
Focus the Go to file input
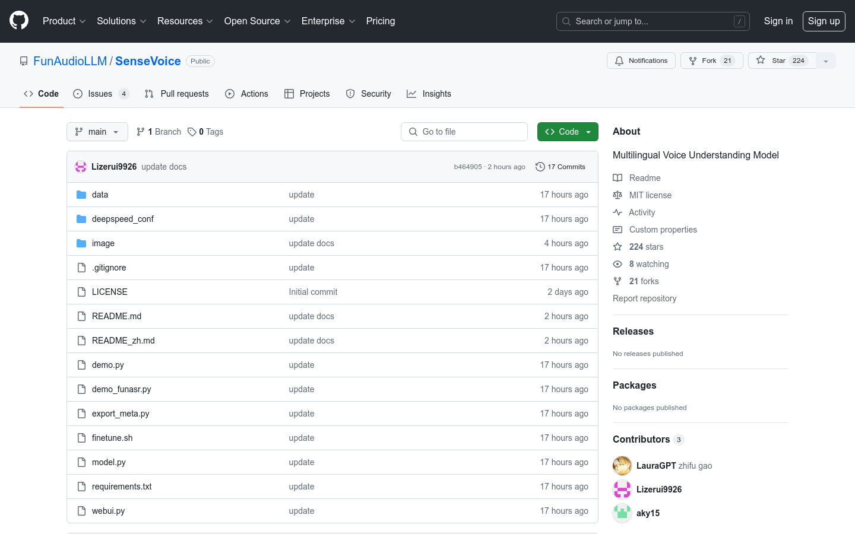click(464, 132)
